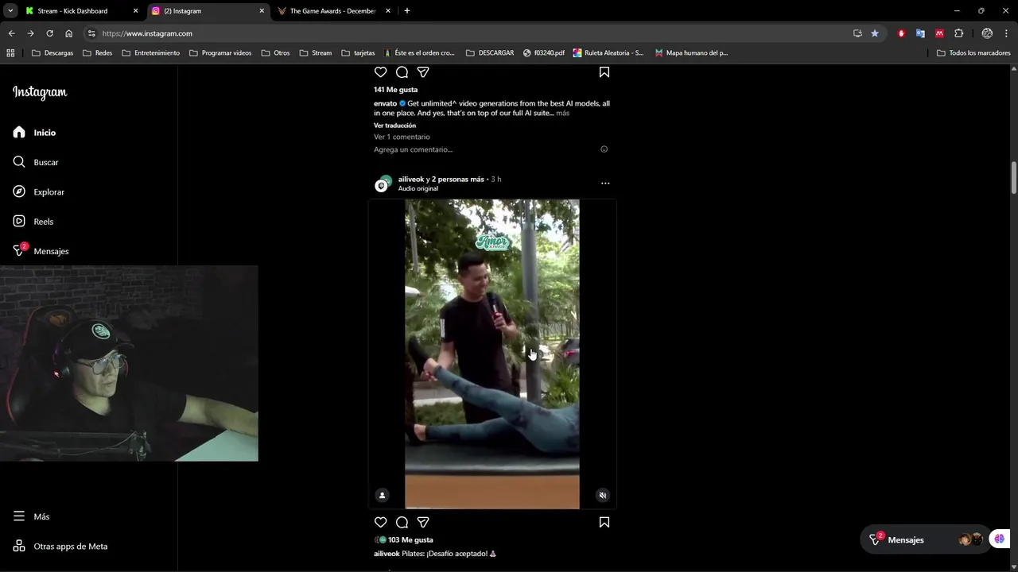
Task: Open the Stream bookmarks folder
Action: (316, 53)
